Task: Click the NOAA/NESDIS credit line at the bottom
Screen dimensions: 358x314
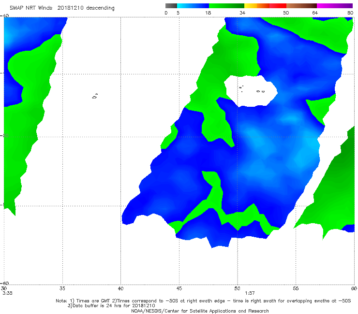Action: (200, 311)
